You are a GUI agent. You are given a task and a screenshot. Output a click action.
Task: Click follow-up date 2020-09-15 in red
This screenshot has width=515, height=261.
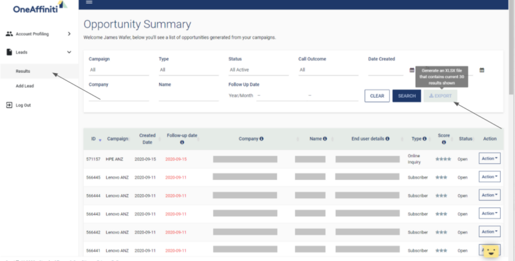point(176,159)
